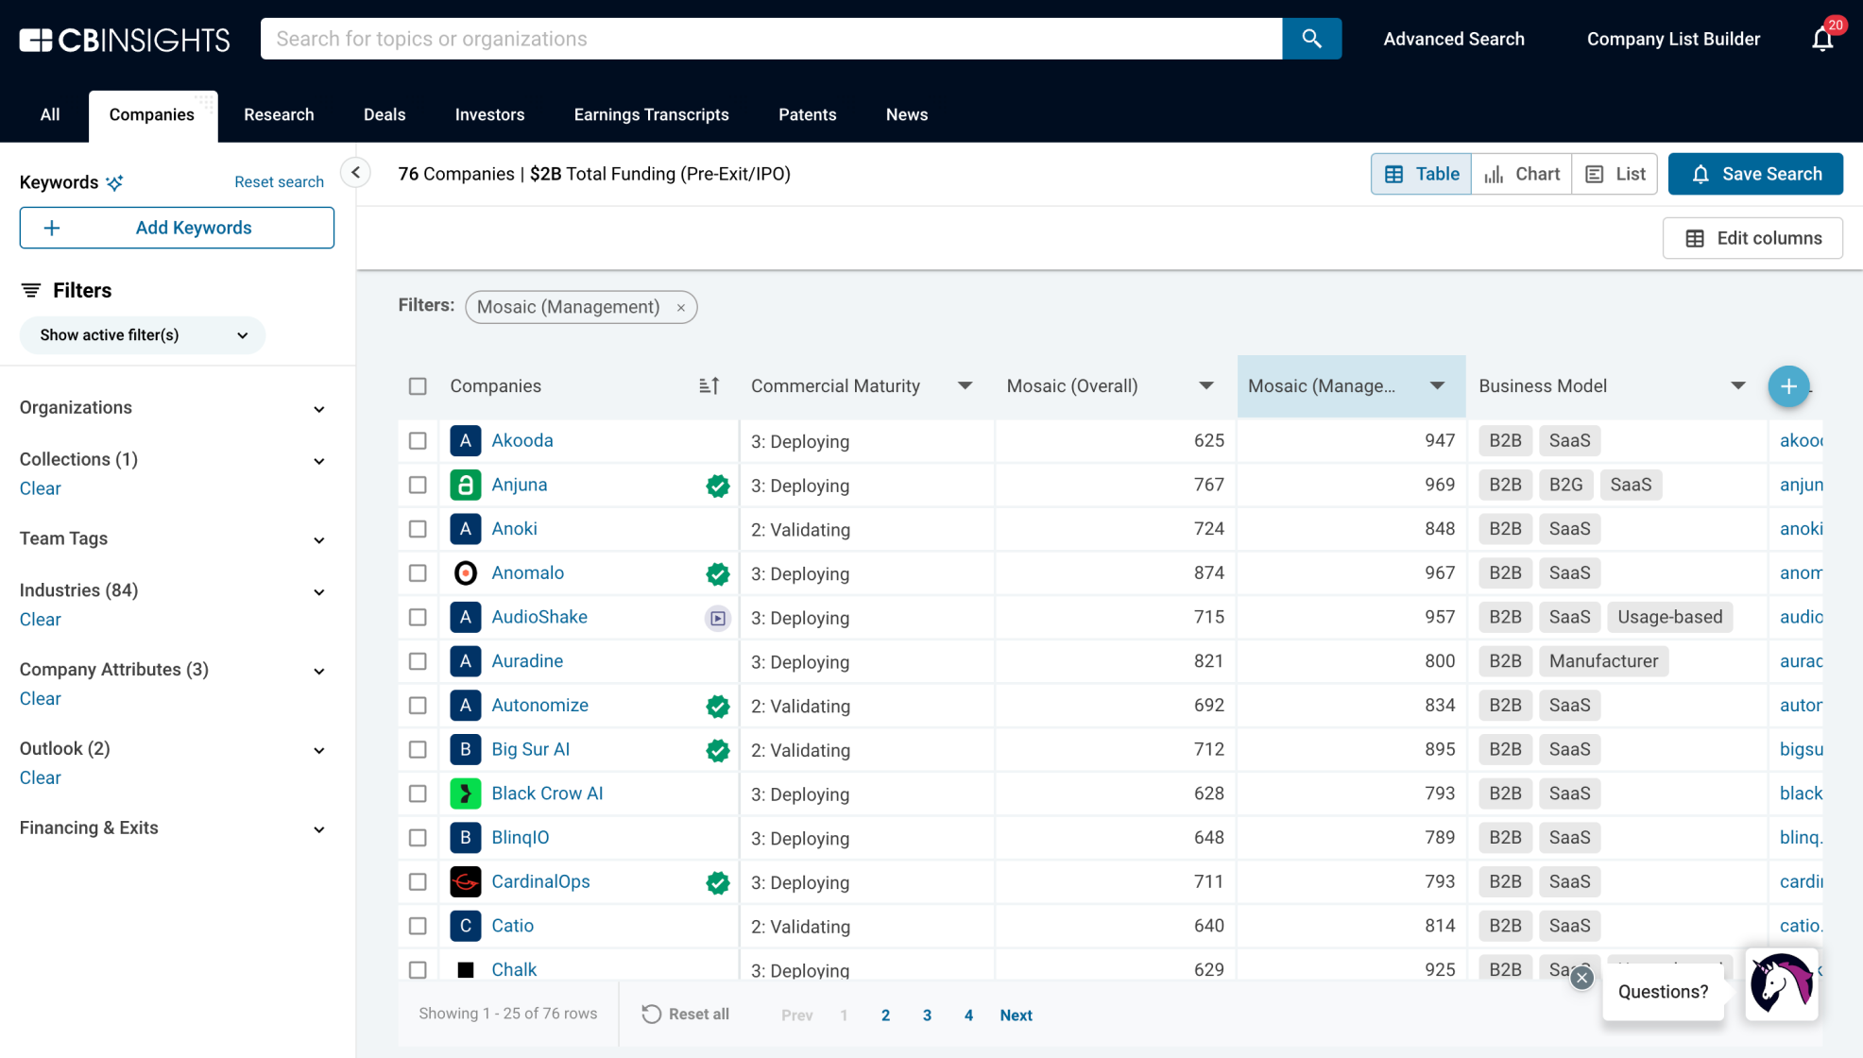Screen dimensions: 1863x1058
Task: Add a column with the plus button
Action: click(1787, 386)
